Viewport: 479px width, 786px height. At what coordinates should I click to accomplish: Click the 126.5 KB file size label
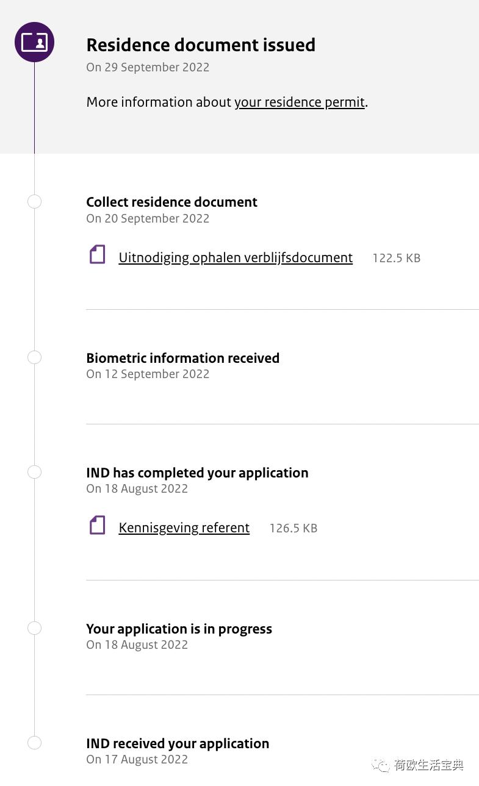(293, 528)
